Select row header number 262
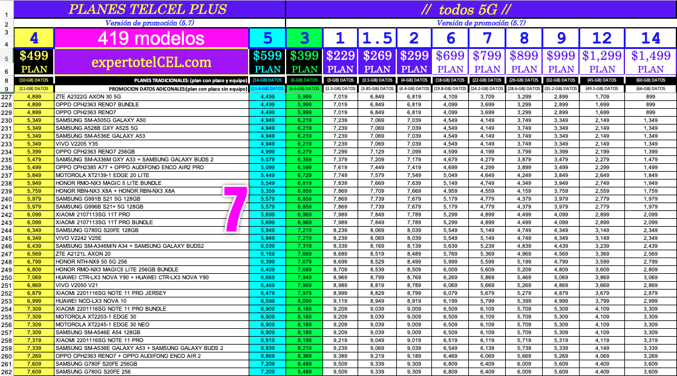 coord(7,372)
